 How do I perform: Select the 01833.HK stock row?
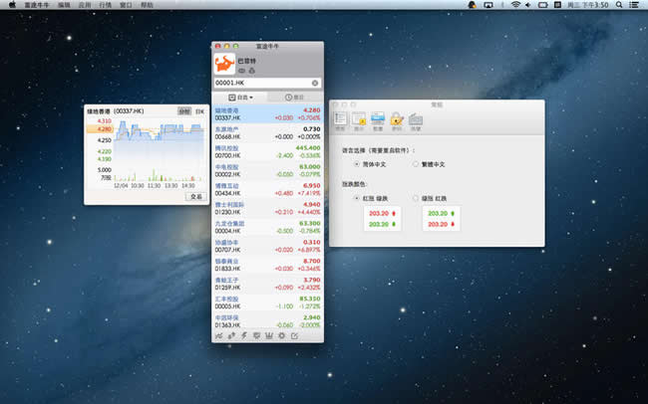click(267, 265)
